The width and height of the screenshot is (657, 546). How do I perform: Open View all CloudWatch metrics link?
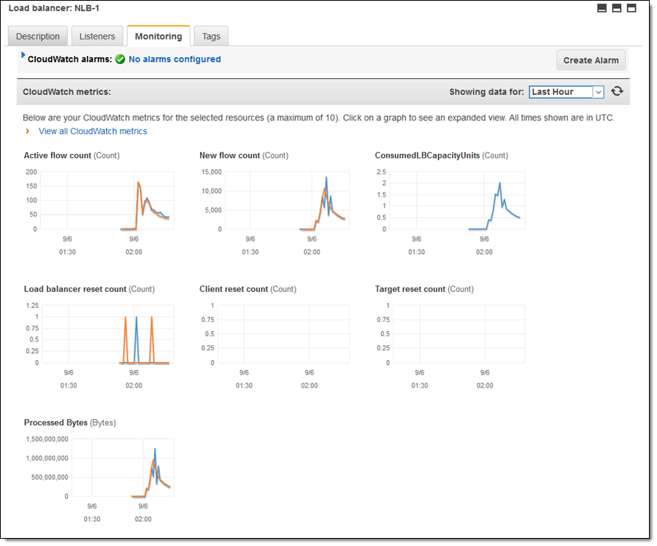(x=93, y=131)
